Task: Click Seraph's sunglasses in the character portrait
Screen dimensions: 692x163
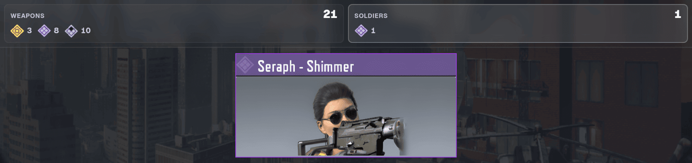Action: [340, 116]
